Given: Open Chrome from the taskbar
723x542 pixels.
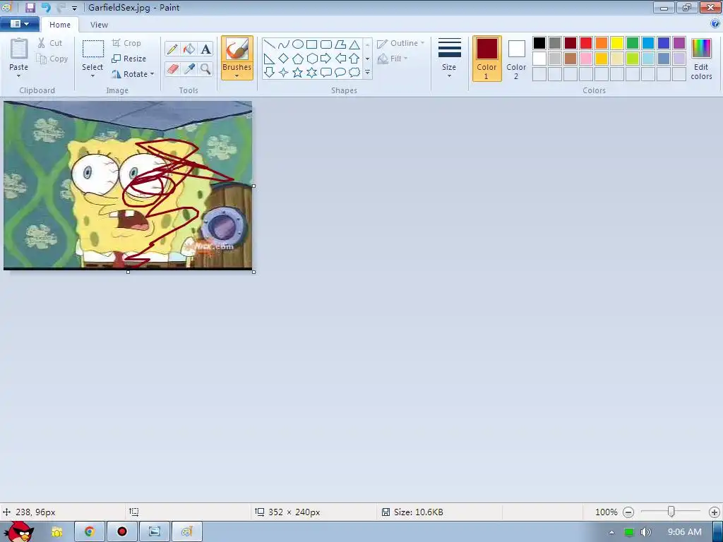Looking at the screenshot, I should point(89,532).
